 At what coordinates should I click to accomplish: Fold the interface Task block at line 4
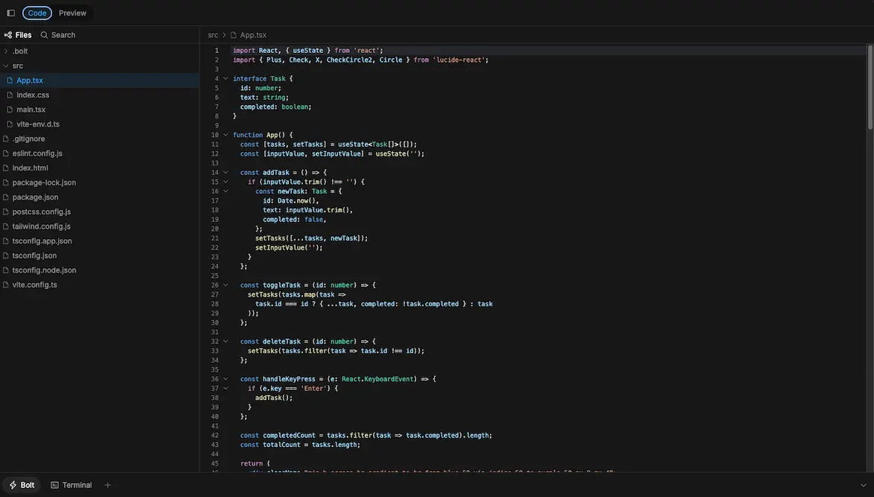[226, 78]
